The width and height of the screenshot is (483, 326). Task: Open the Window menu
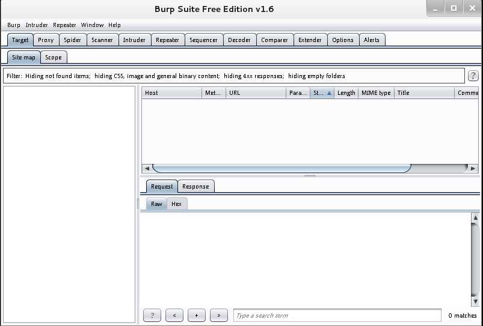pyautogui.click(x=92, y=25)
